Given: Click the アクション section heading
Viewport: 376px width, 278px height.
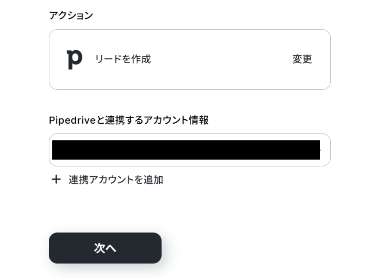Looking at the screenshot, I should pyautogui.click(x=71, y=16).
